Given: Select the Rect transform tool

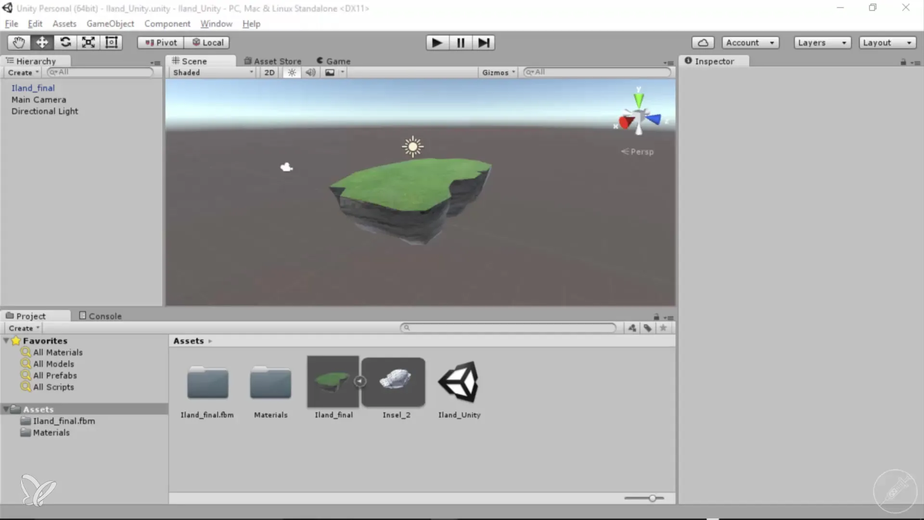Looking at the screenshot, I should pyautogui.click(x=111, y=42).
